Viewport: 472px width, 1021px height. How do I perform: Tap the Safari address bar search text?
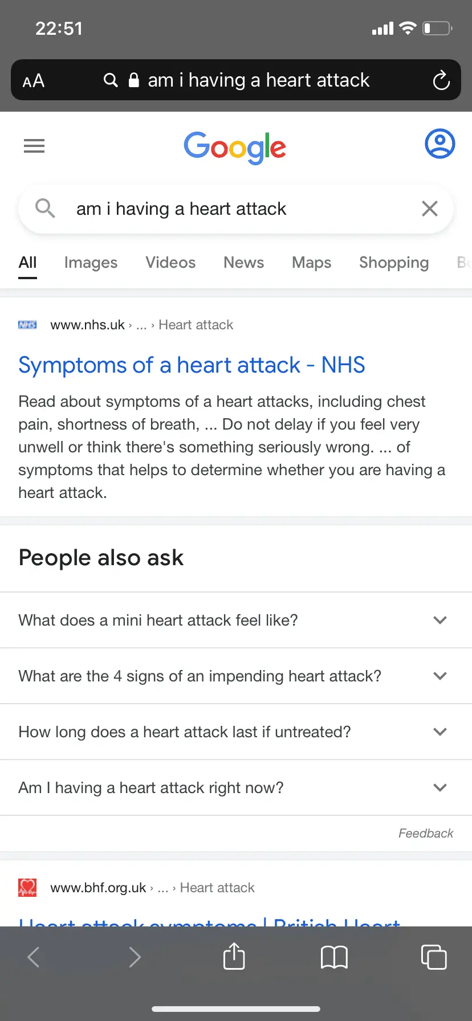coord(259,80)
